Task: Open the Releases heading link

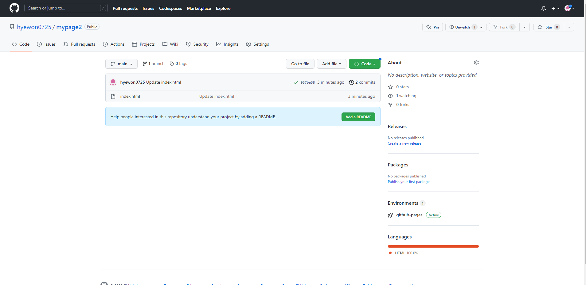Action: coord(397,127)
